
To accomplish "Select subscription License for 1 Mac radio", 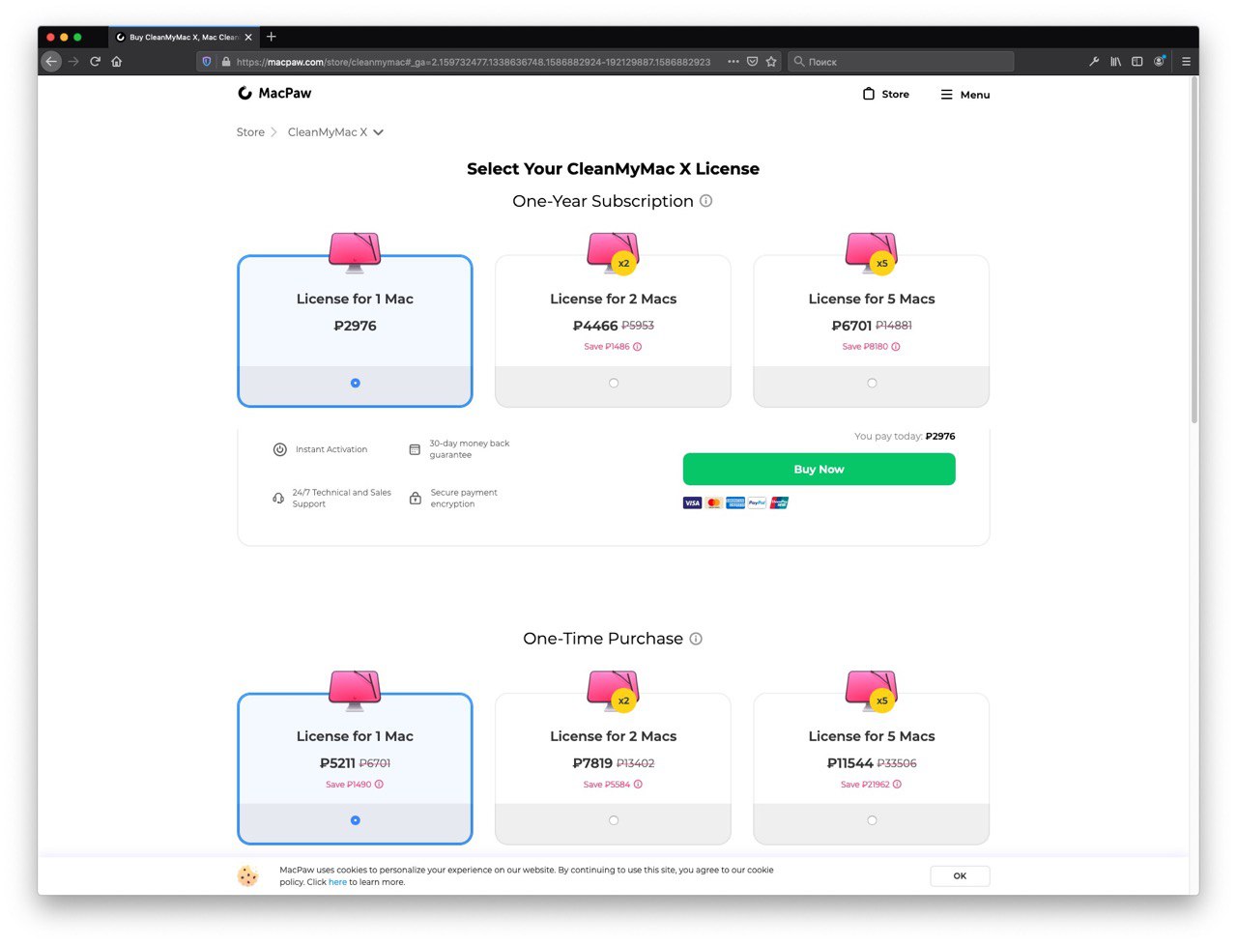I will point(356,383).
